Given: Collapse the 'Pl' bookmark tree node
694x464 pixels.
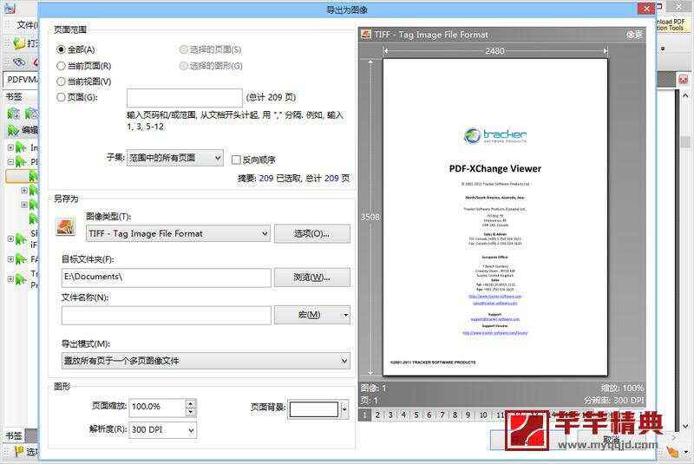Looking at the screenshot, I should [x=10, y=161].
